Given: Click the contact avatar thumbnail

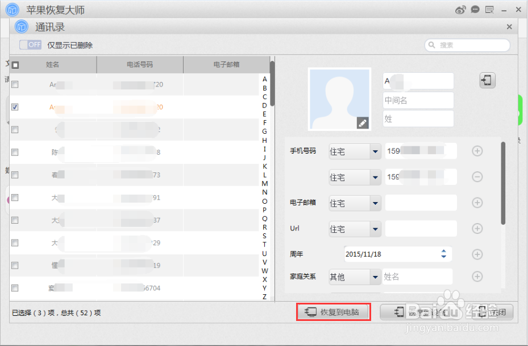Looking at the screenshot, I should (x=339, y=99).
